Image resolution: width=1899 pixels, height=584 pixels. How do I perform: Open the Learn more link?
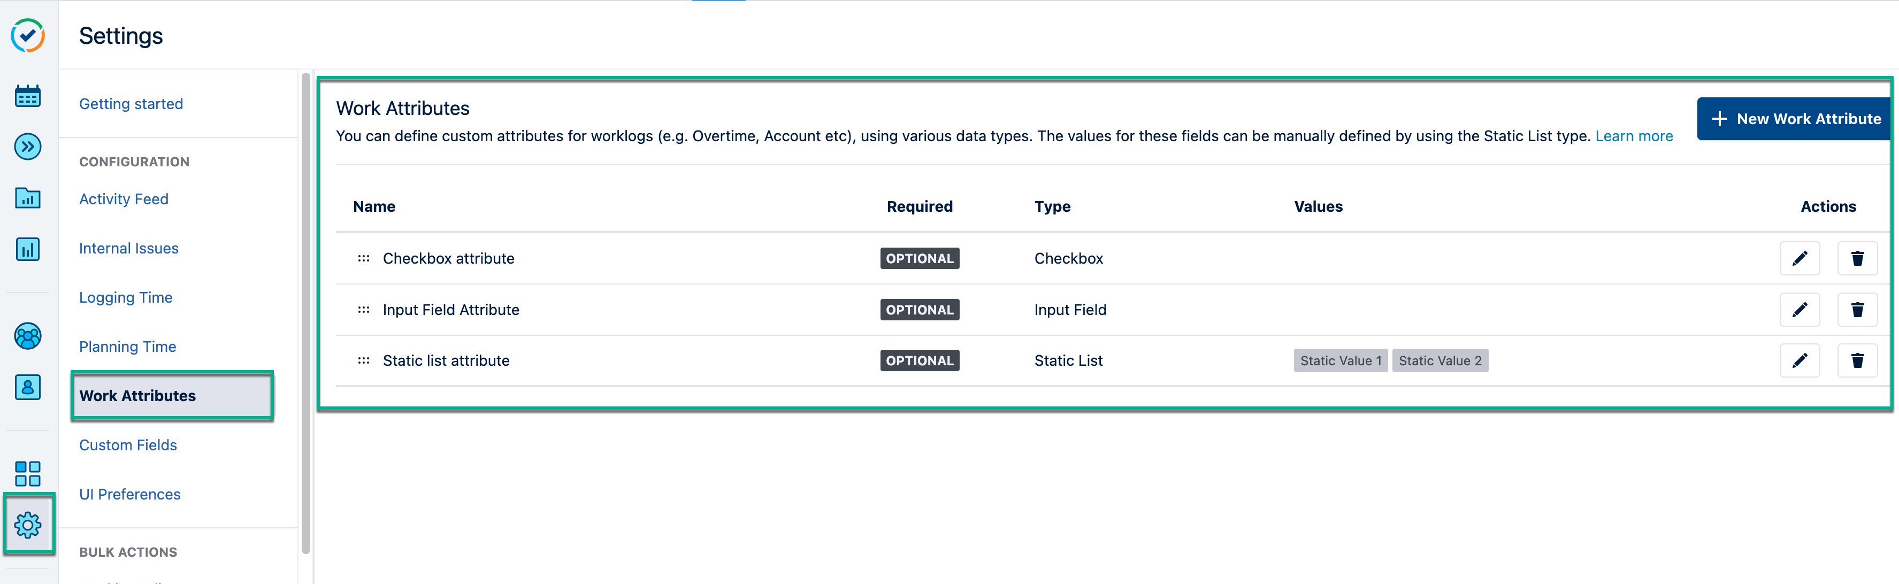pyautogui.click(x=1633, y=136)
